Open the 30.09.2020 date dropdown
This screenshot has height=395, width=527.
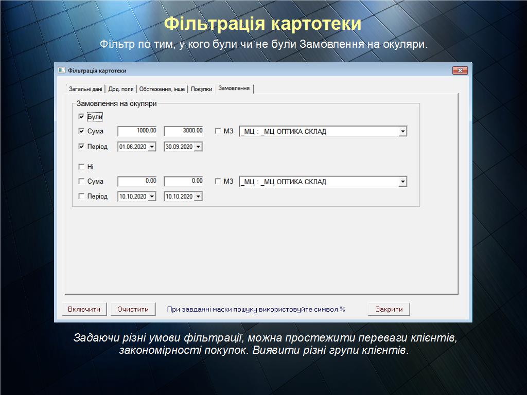(x=198, y=147)
